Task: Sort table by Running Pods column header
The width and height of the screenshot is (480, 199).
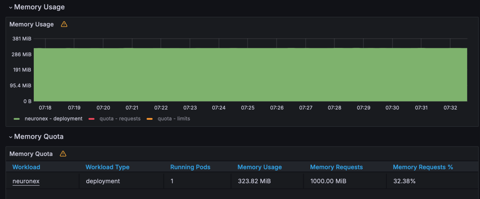Action: click(x=190, y=167)
